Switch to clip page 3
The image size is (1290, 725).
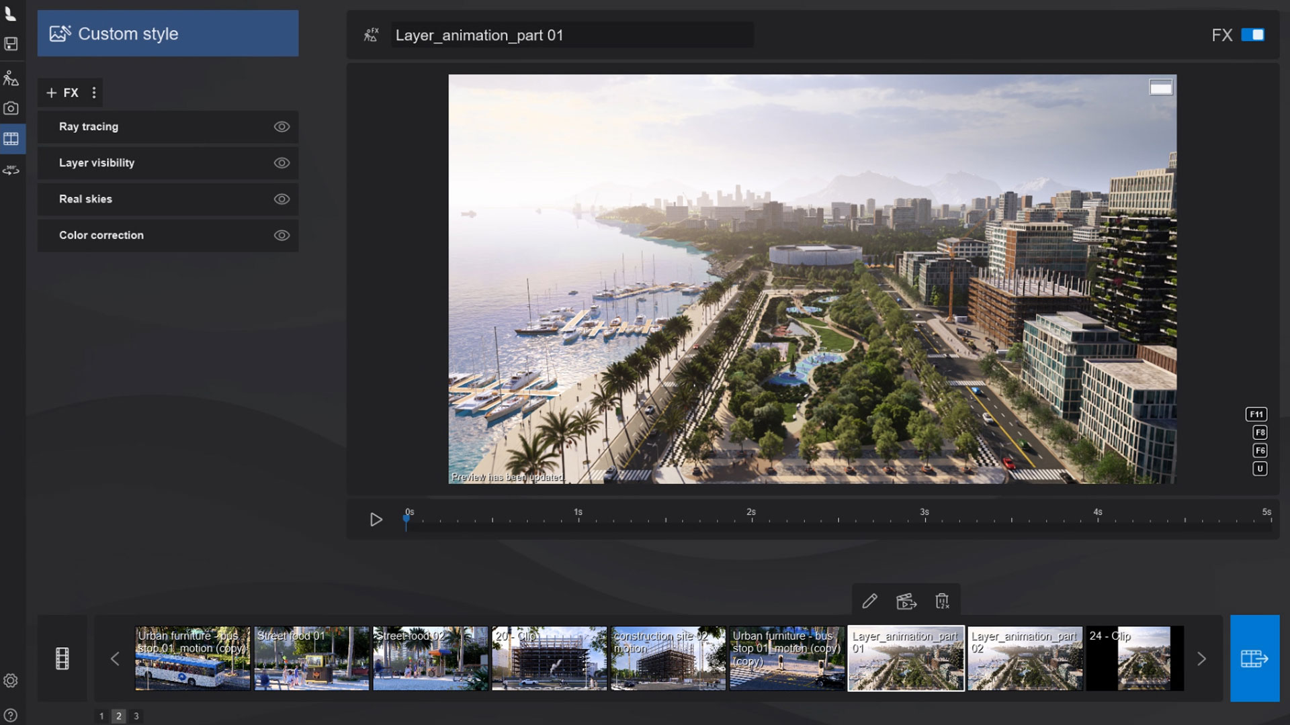pos(136,716)
